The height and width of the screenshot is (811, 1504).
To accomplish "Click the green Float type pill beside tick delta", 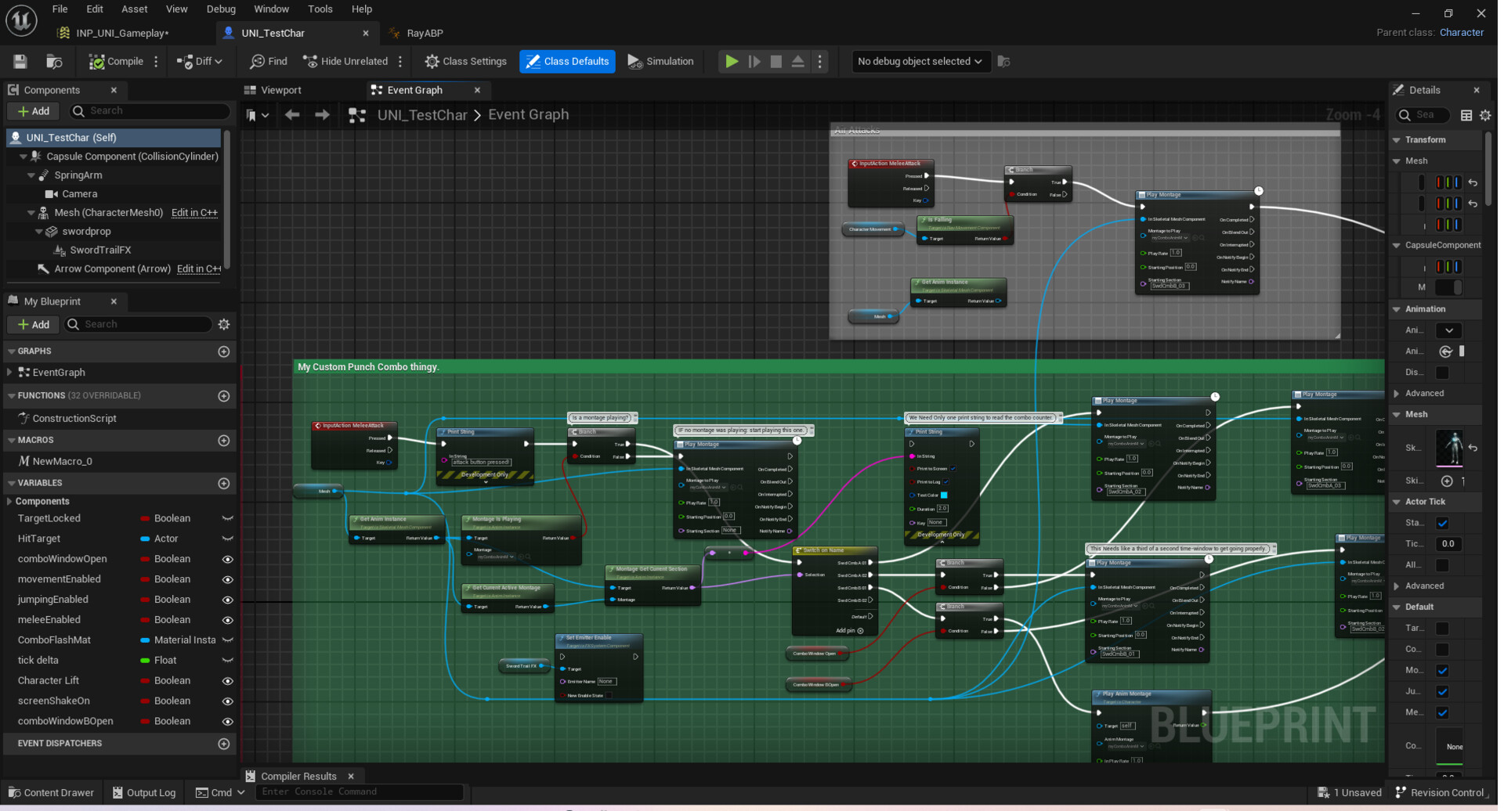I will [143, 660].
